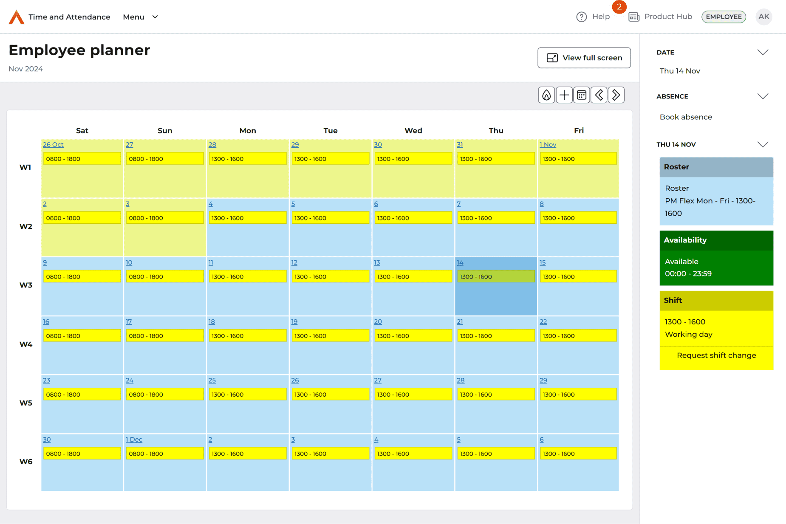Click the Help question mark icon
This screenshot has height=524, width=786.
(581, 17)
